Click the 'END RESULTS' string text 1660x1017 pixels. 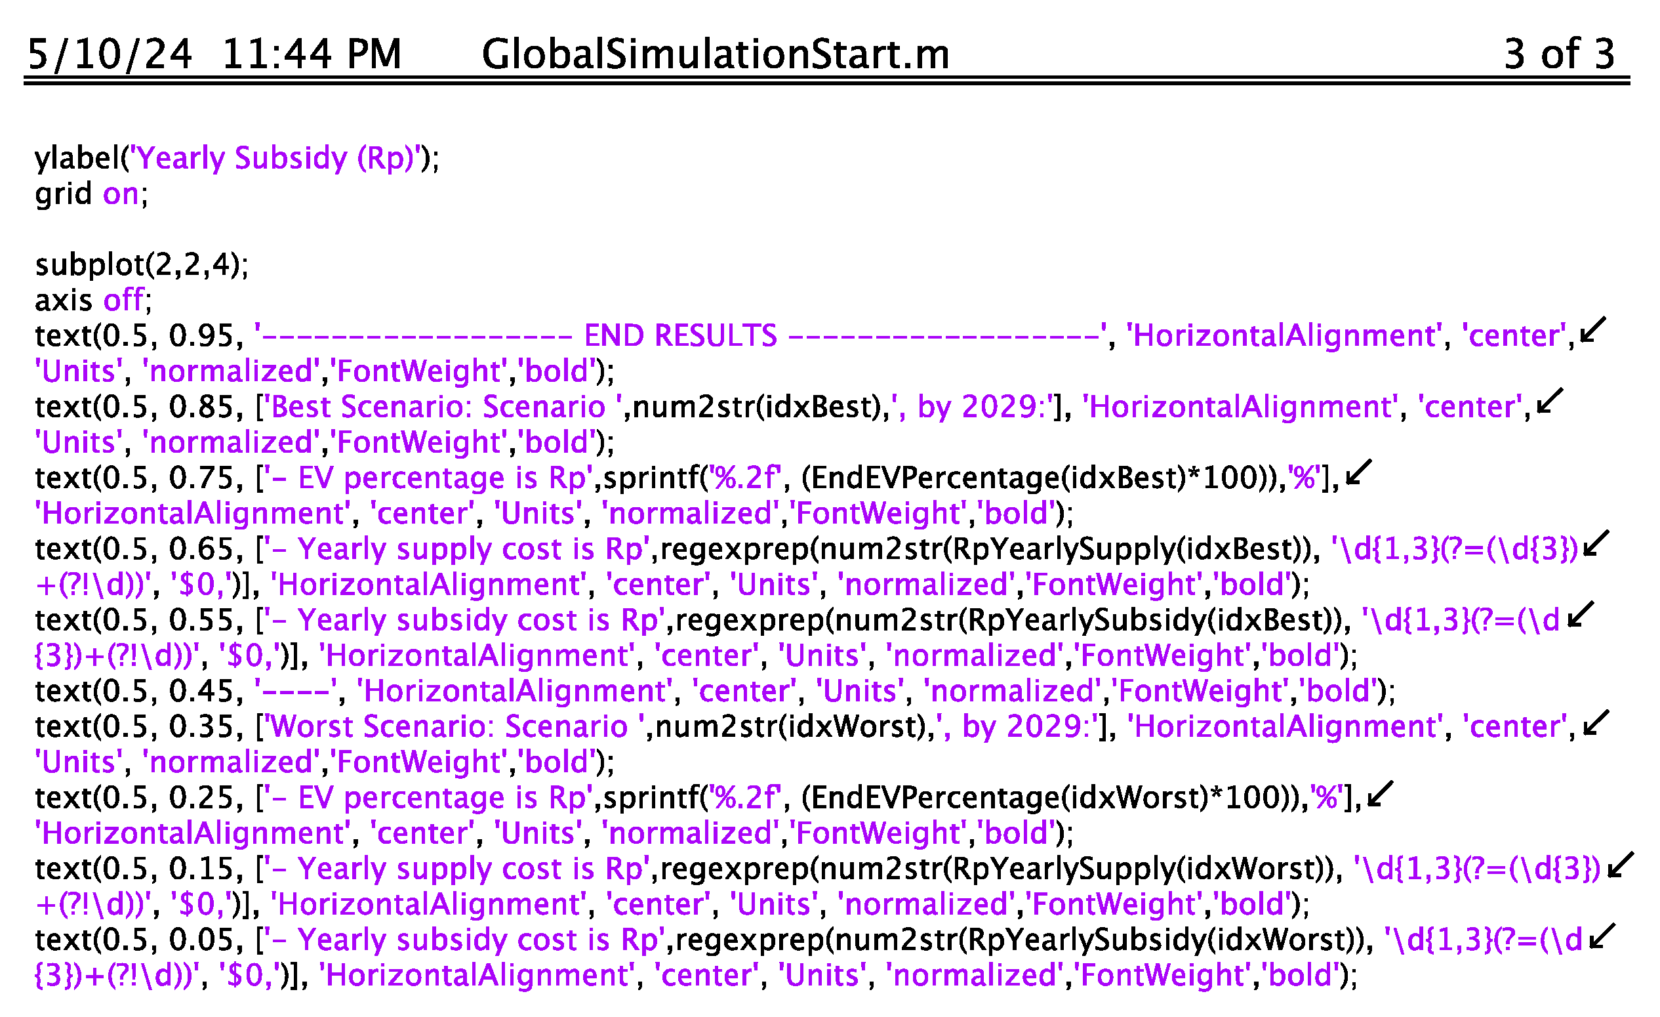(679, 336)
